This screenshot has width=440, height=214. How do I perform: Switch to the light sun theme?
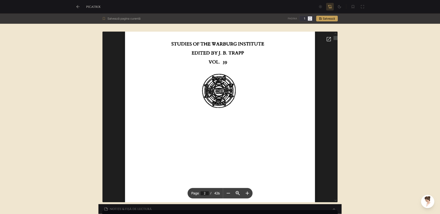pos(320,7)
